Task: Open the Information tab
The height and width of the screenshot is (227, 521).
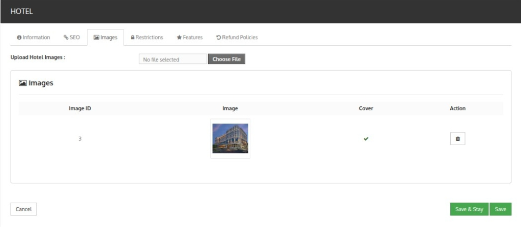Action: [34, 38]
